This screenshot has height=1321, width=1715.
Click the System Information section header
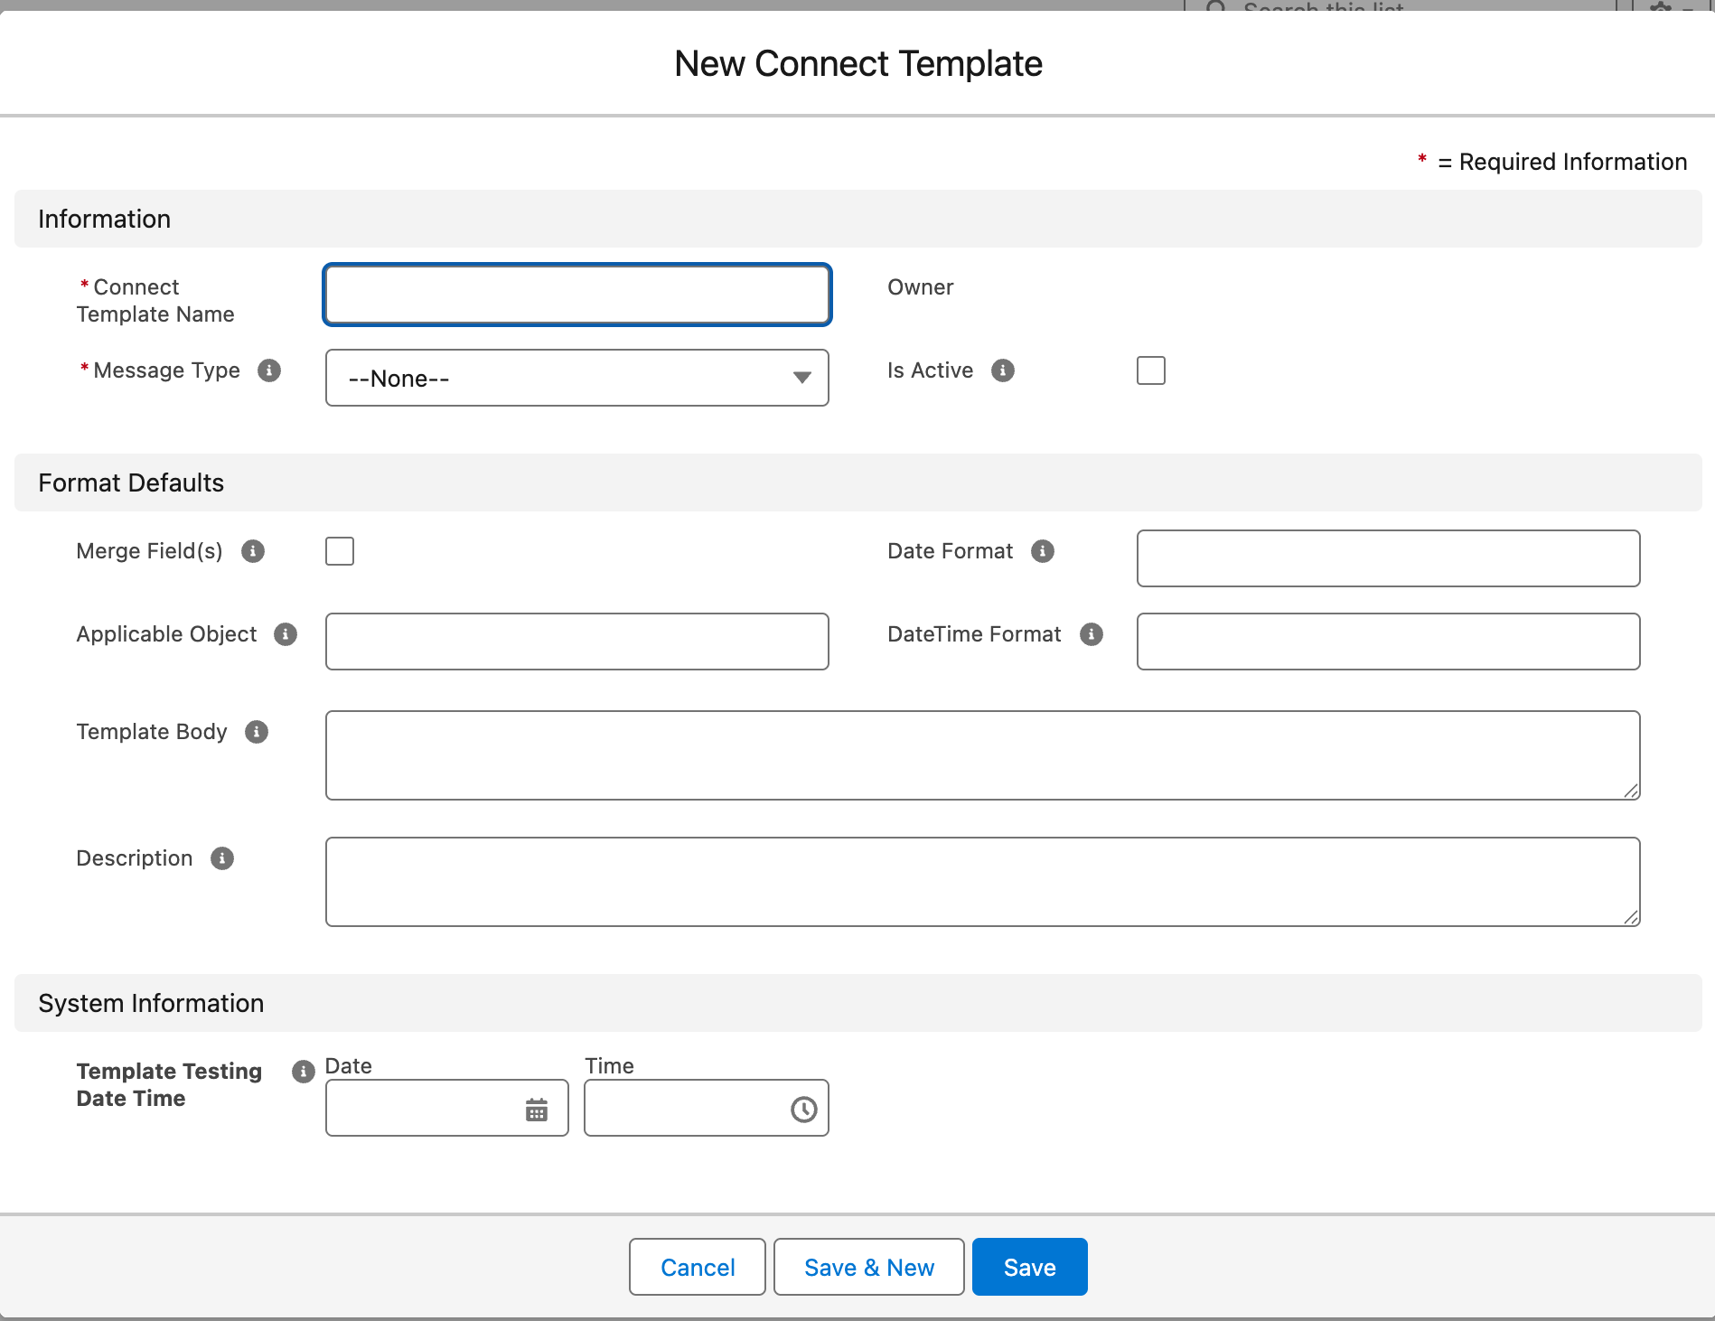click(858, 1003)
